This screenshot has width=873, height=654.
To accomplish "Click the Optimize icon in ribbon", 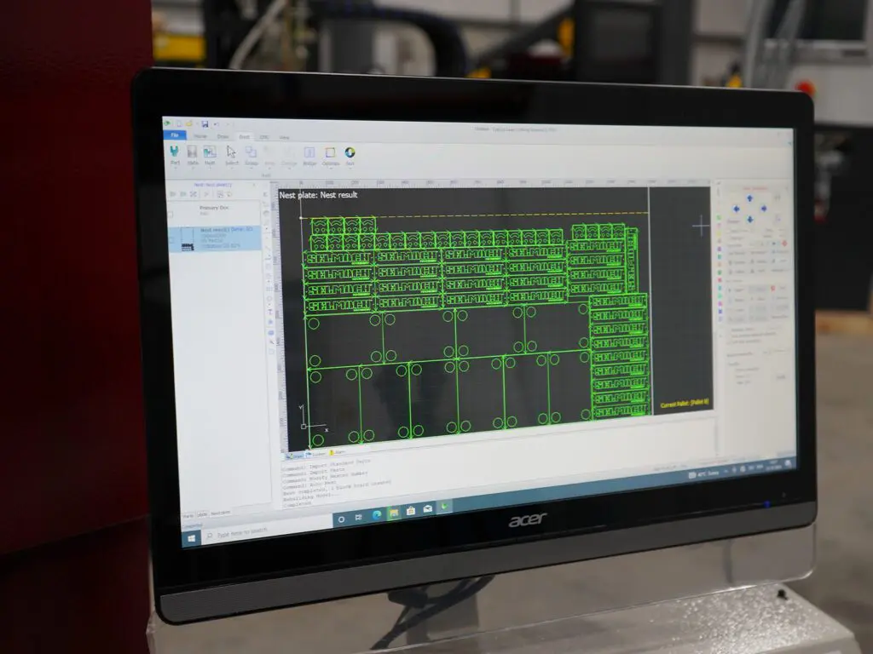I will click(x=330, y=152).
